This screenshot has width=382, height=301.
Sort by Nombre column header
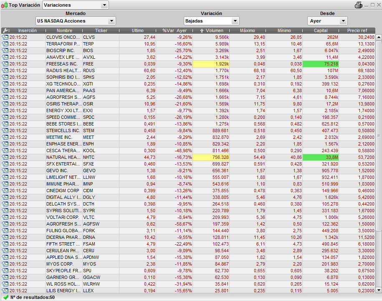tap(64, 31)
